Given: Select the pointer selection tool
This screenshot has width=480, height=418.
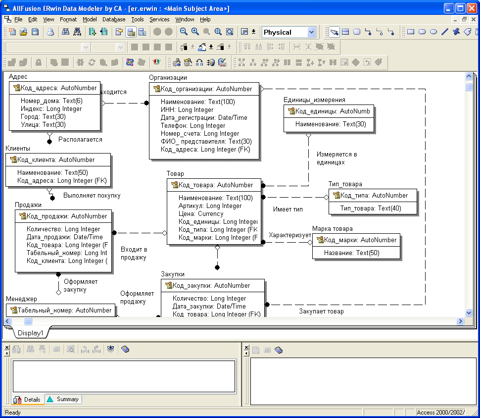Looking at the screenshot, I should [335, 32].
